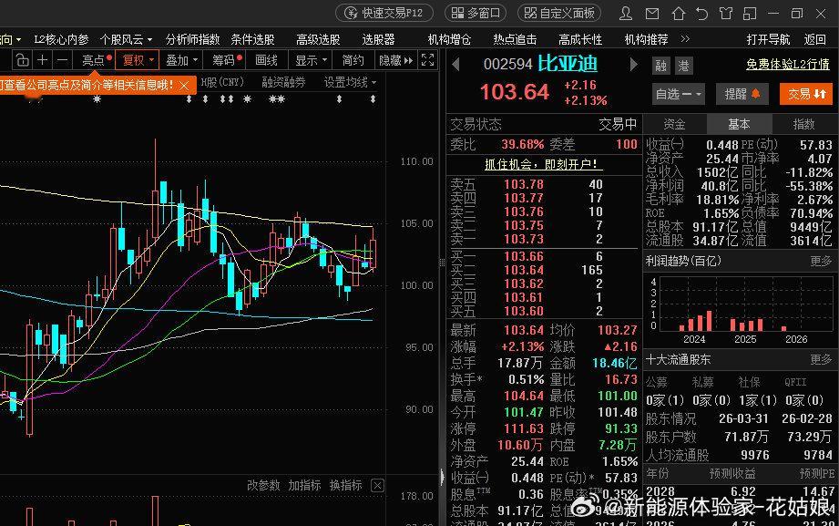Expand more menu items with >> chevron

[685, 38]
